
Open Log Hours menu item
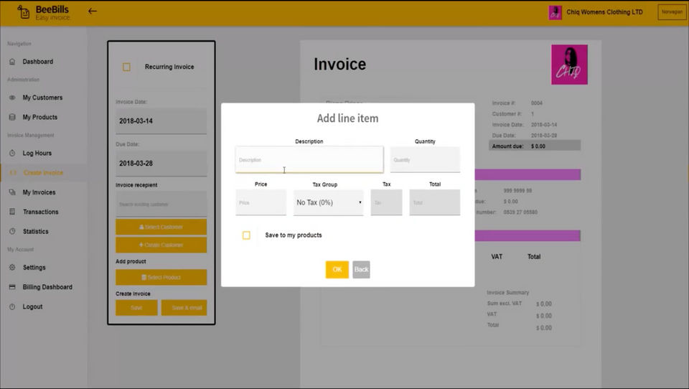point(37,153)
